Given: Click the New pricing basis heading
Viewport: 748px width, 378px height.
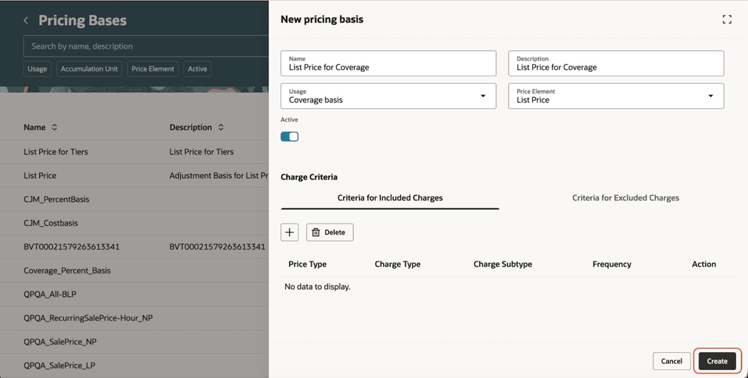Looking at the screenshot, I should pyautogui.click(x=322, y=19).
